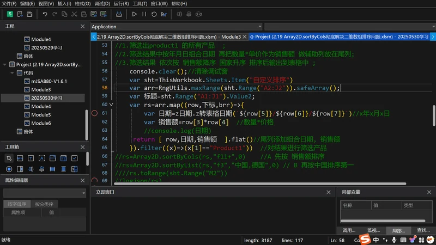The image size is (436, 245).
Task: Click the design mode icon beside reset
Action: click(x=164, y=14)
